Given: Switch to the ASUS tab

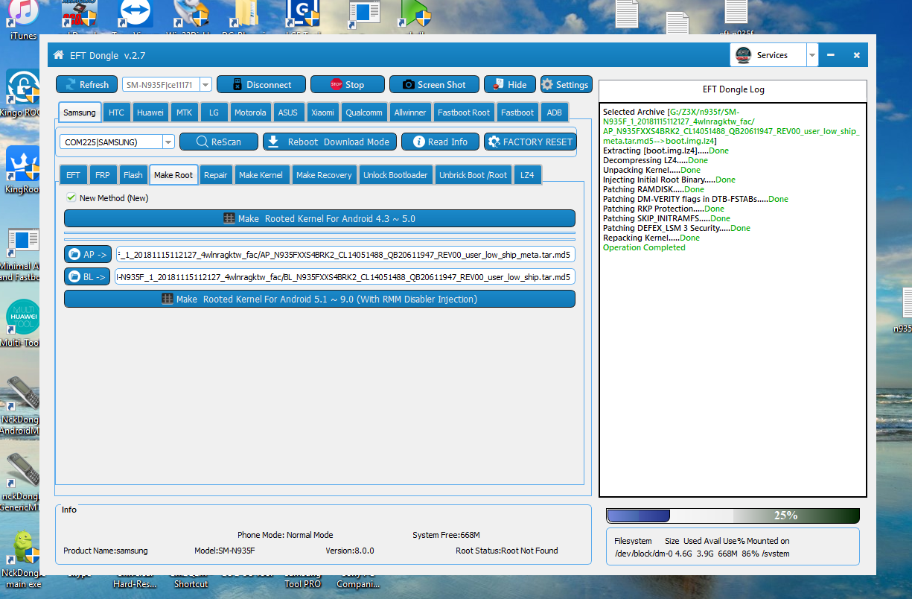Looking at the screenshot, I should pyautogui.click(x=288, y=112).
